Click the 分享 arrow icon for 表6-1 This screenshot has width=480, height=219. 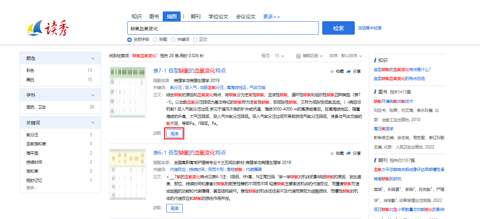[349, 153]
